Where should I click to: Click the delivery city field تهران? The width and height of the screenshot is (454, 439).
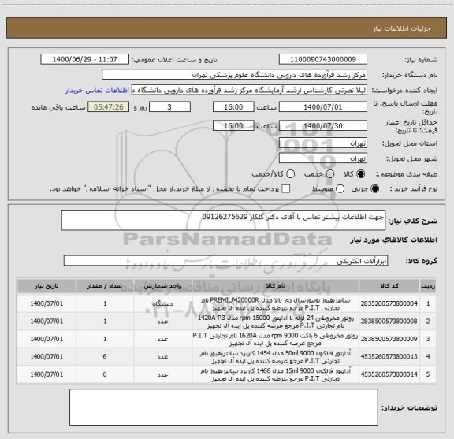pos(323,158)
